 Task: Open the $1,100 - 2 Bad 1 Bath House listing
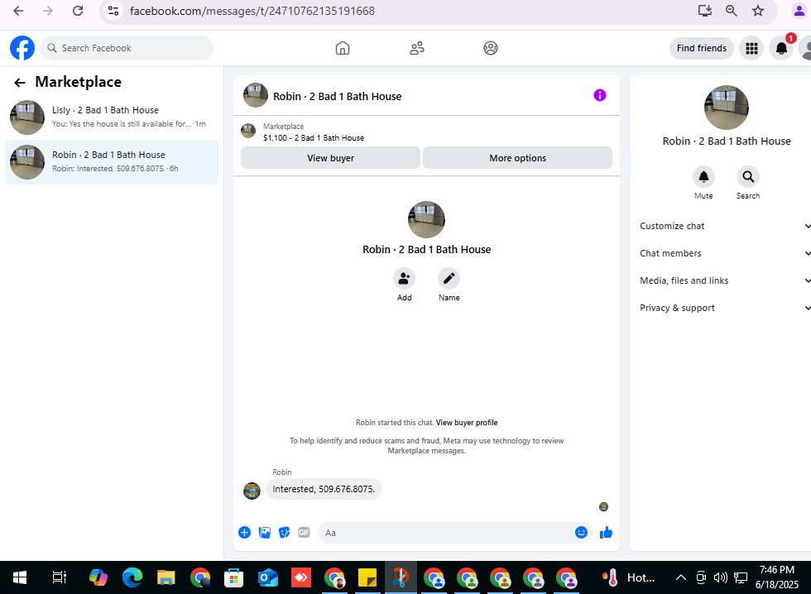[x=314, y=138]
